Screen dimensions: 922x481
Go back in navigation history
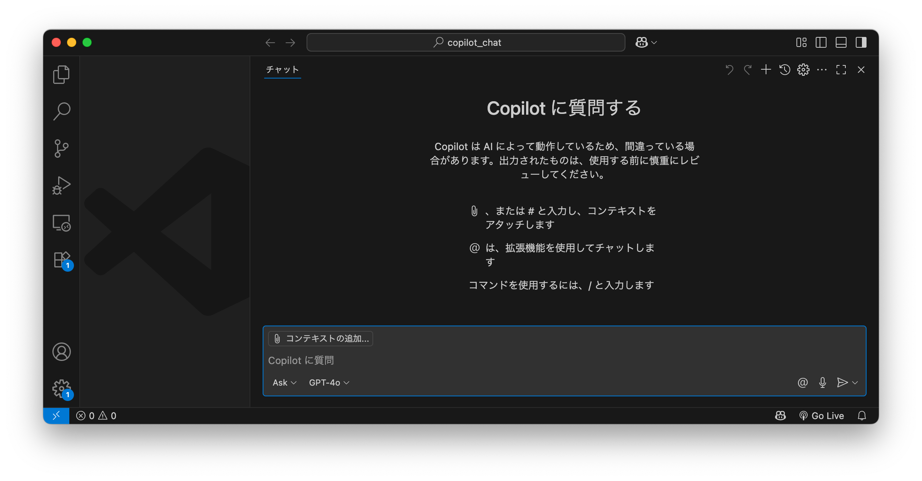coord(270,42)
